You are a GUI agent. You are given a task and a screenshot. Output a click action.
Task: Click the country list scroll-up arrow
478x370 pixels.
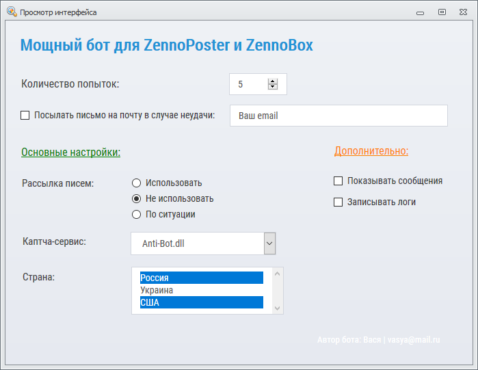278,274
